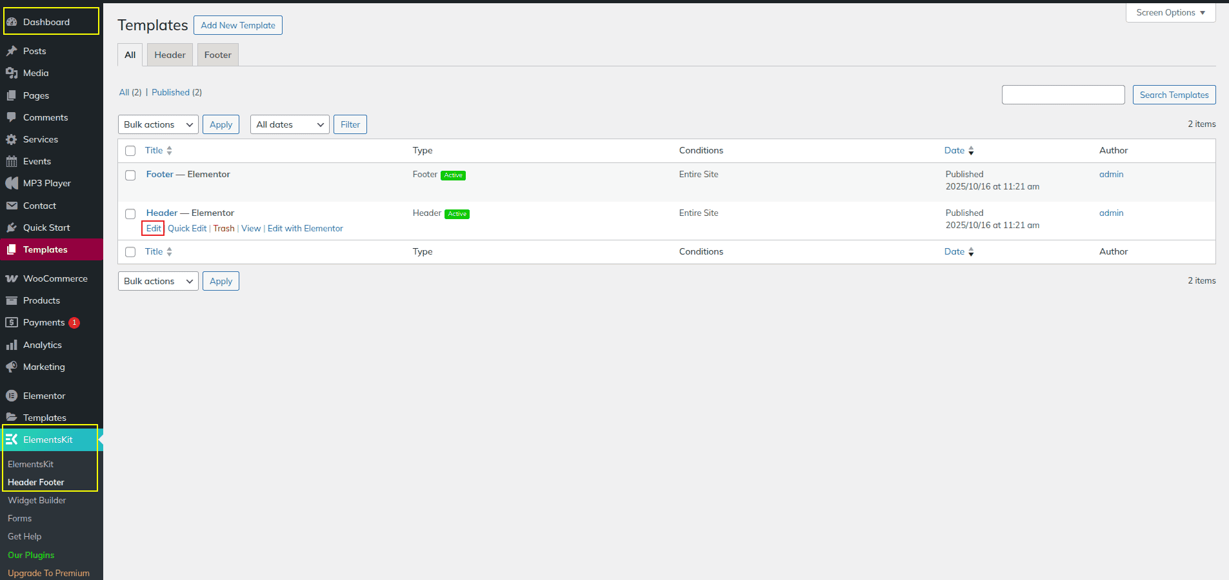Click the Add New Template button
Viewport: 1229px width, 580px height.
(238, 25)
